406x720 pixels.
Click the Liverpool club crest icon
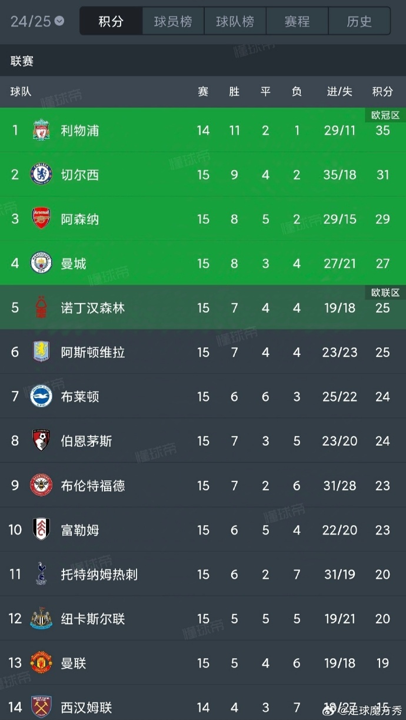point(41,130)
